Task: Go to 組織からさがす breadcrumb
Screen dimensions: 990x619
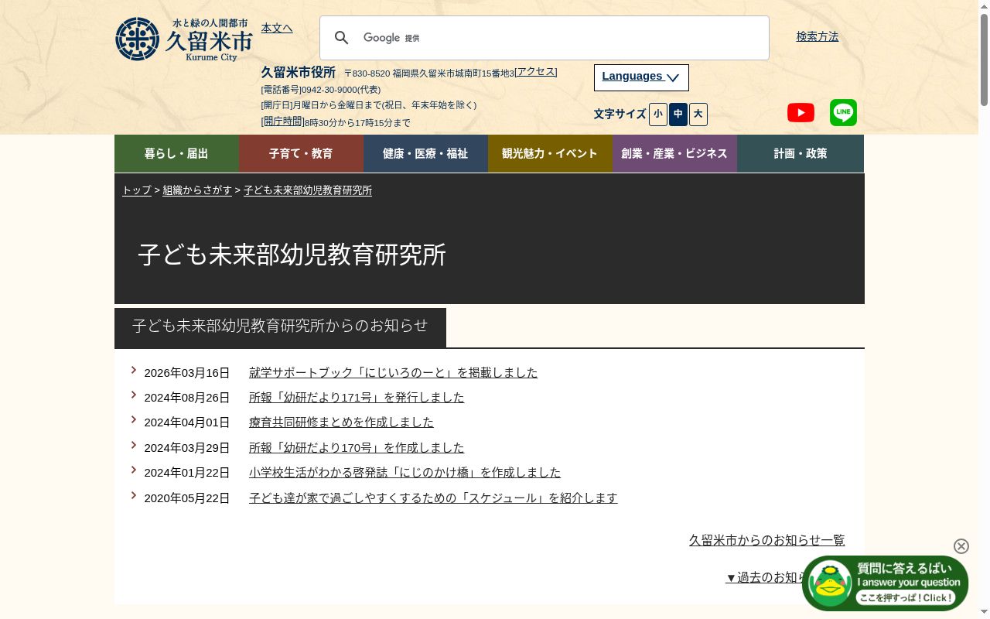Action: tap(197, 190)
